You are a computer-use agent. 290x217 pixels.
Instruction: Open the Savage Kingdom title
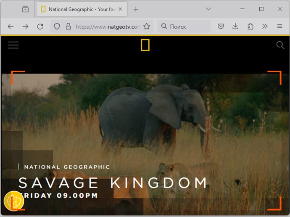113,183
